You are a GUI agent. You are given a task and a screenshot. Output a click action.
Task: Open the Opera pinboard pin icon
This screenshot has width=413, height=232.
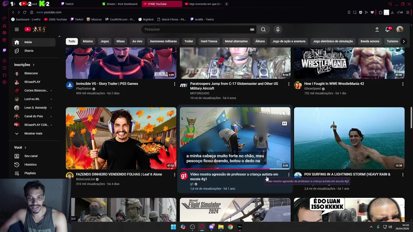(x=349, y=12)
